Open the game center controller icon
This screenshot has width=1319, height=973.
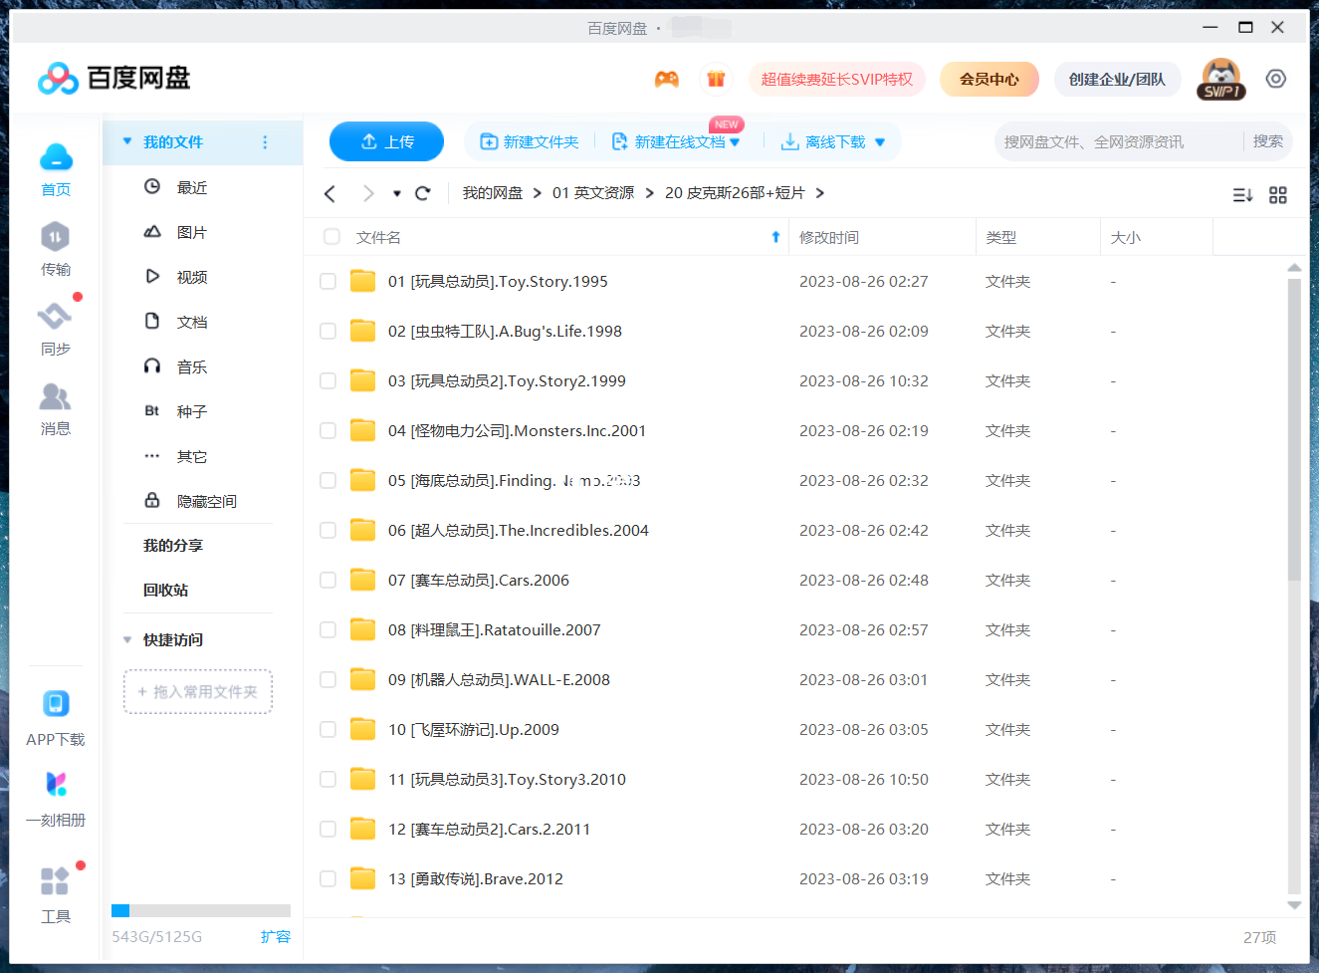(x=668, y=78)
